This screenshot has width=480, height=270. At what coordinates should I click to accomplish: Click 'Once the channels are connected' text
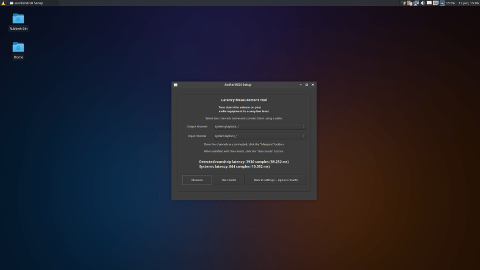(244, 144)
